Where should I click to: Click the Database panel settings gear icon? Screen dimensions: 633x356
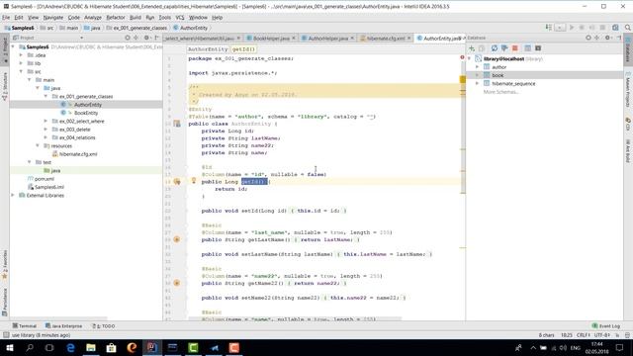click(607, 38)
